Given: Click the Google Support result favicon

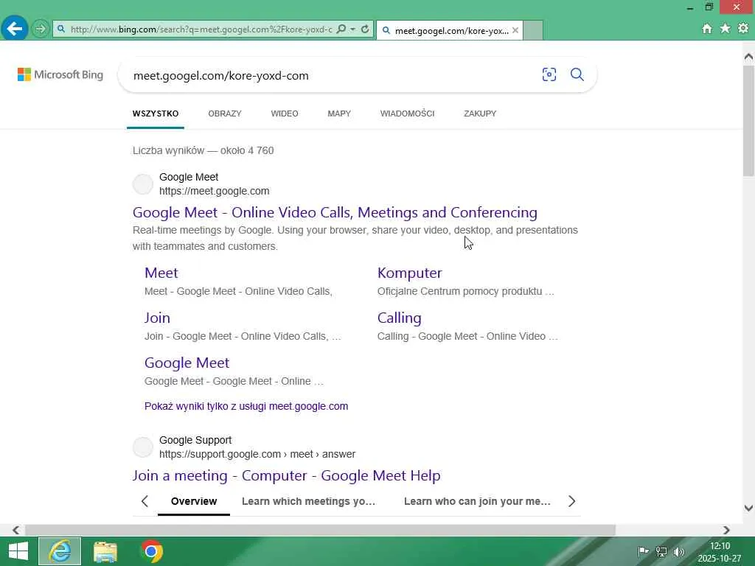Looking at the screenshot, I should 143,447.
